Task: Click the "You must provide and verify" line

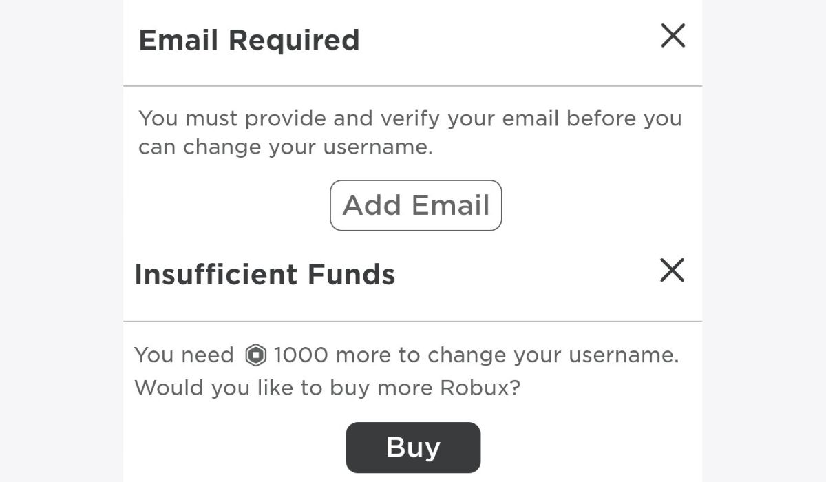Action: (410, 118)
